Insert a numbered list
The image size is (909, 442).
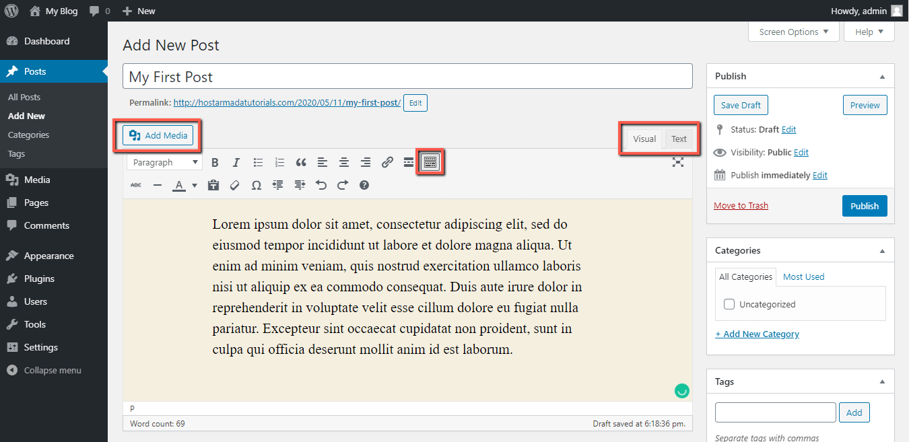click(x=279, y=162)
